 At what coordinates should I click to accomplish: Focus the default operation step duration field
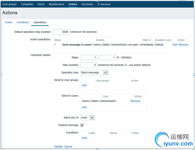pyautogui.click(x=61, y=32)
